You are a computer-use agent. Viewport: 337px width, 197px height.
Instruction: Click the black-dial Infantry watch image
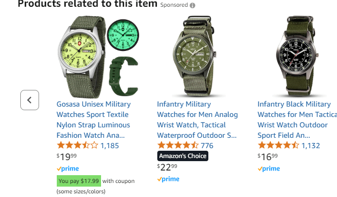(297, 56)
